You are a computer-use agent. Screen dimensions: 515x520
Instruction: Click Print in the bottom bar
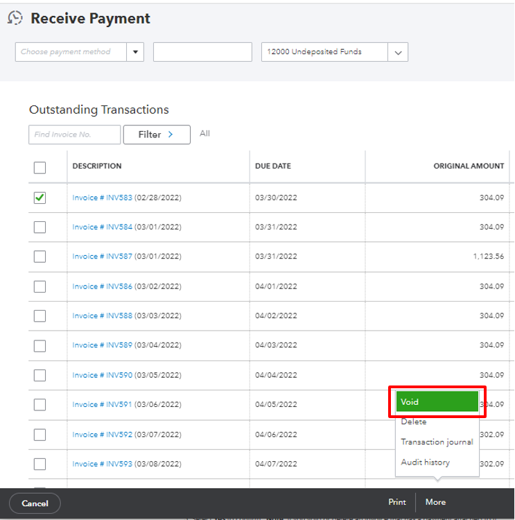(x=397, y=502)
